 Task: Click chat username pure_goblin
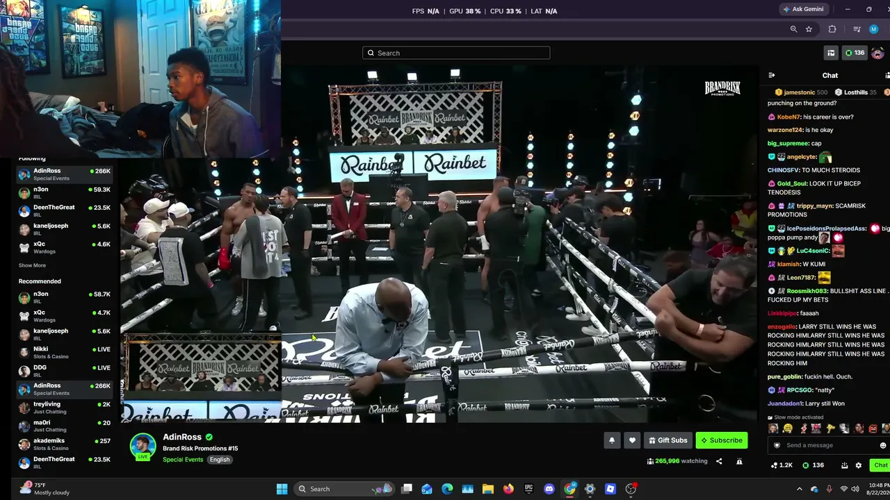point(784,376)
